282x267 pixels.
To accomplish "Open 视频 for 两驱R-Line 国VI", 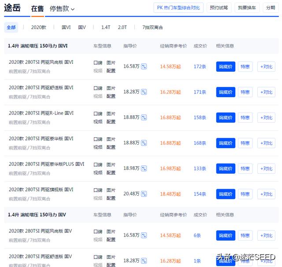I will pos(98,122).
